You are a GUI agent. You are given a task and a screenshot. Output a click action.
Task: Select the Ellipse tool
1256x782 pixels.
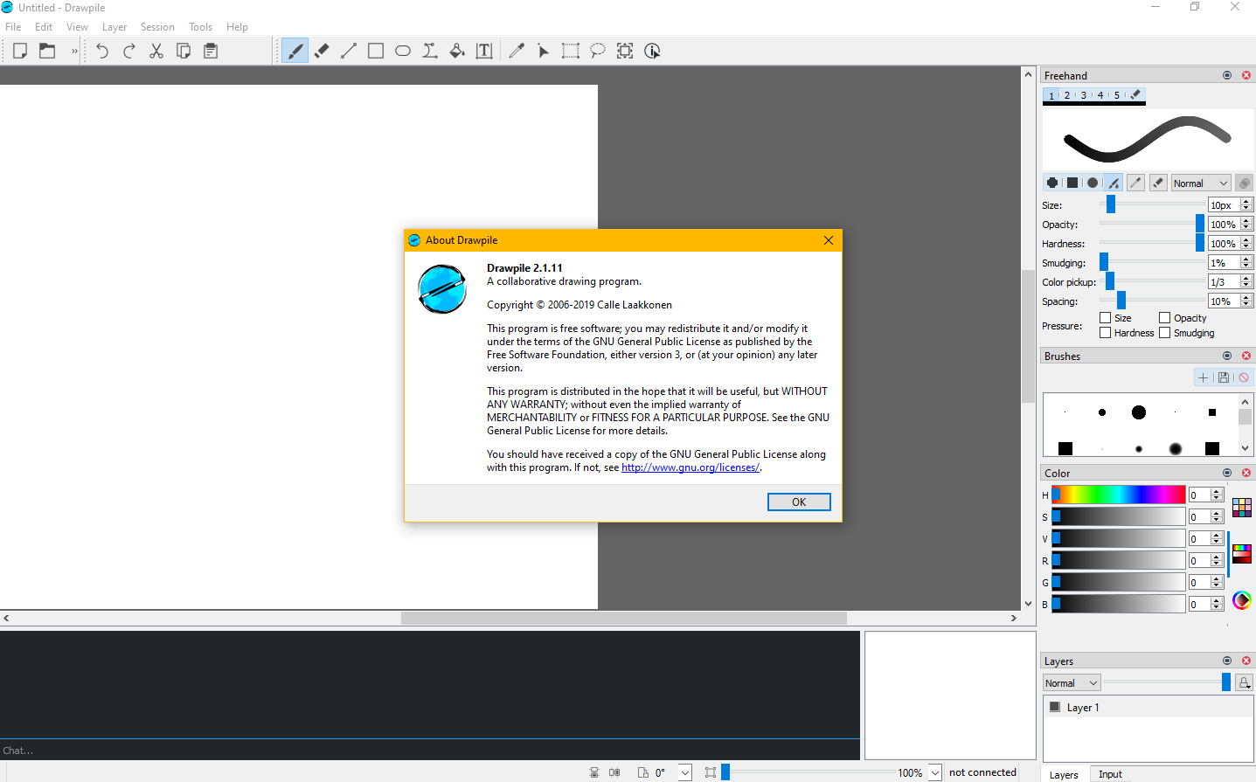pos(403,51)
